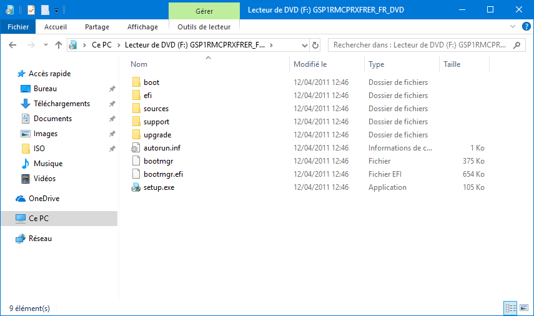Click the New folder icon in title bar

click(45, 10)
